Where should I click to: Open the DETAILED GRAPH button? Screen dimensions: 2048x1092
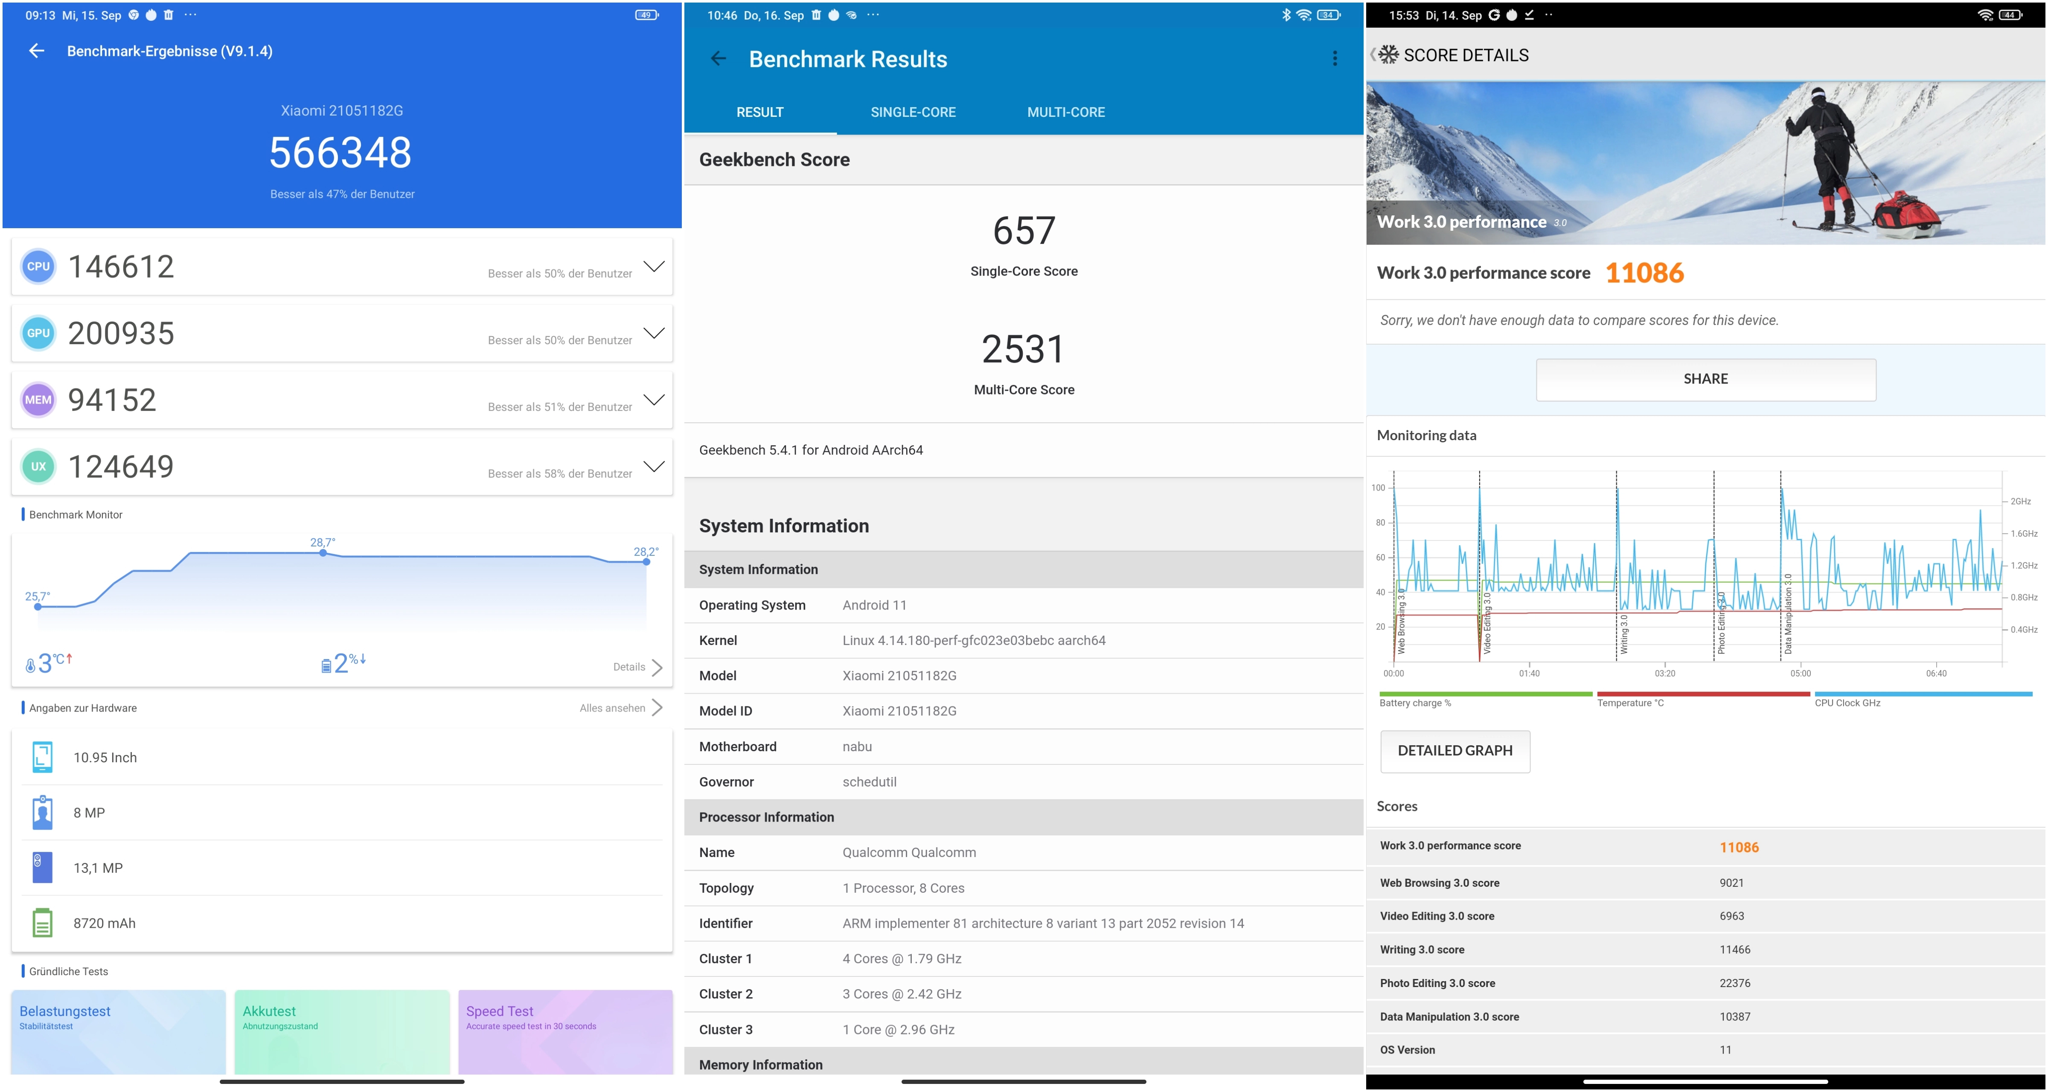pyautogui.click(x=1455, y=751)
